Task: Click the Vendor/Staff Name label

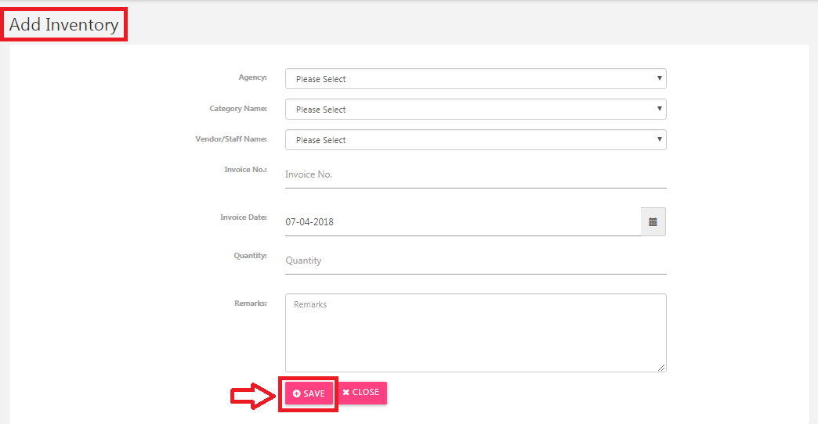Action: [231, 139]
